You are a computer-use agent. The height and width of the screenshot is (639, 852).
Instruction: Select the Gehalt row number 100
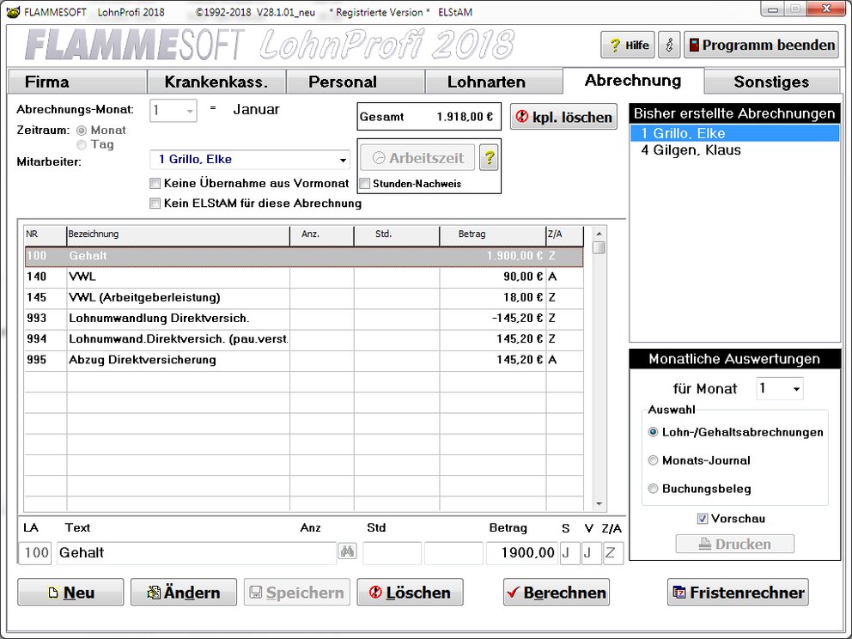(304, 256)
